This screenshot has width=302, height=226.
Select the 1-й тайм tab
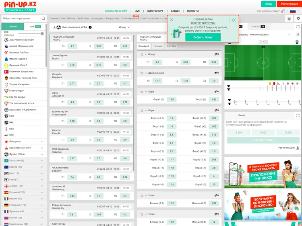pos(158,46)
